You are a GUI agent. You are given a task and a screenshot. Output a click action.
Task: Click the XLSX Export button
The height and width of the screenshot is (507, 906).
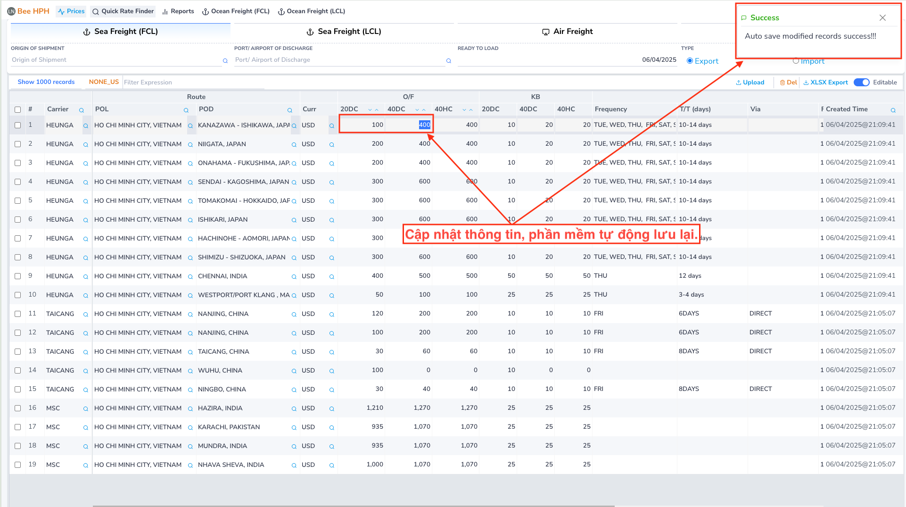[x=825, y=82]
